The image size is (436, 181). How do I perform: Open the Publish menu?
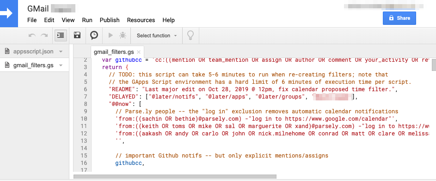pos(110,20)
